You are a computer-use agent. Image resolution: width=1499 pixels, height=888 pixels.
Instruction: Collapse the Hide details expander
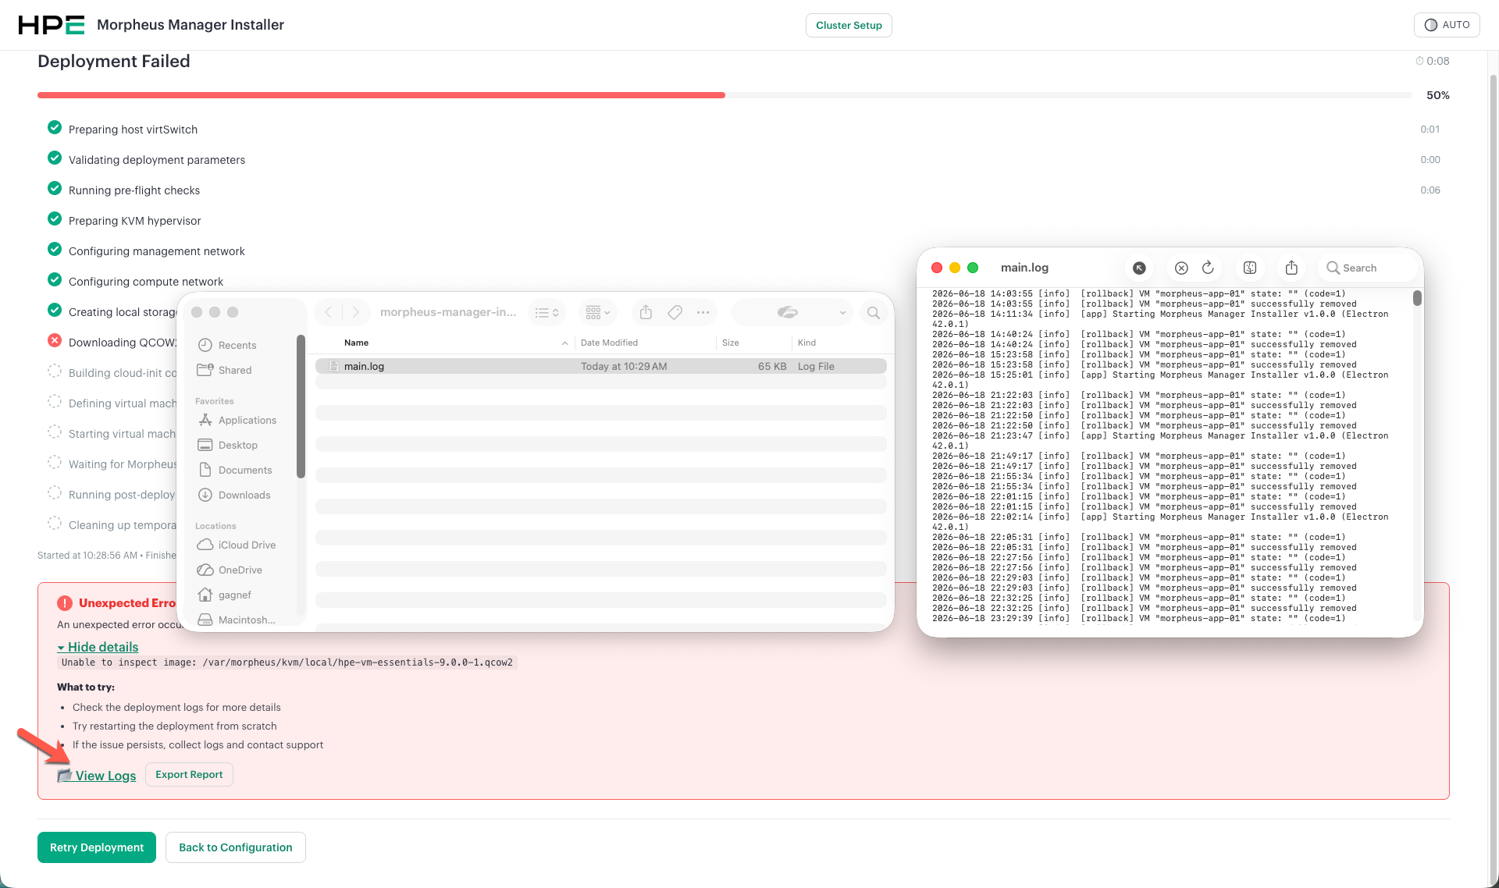pos(98,647)
